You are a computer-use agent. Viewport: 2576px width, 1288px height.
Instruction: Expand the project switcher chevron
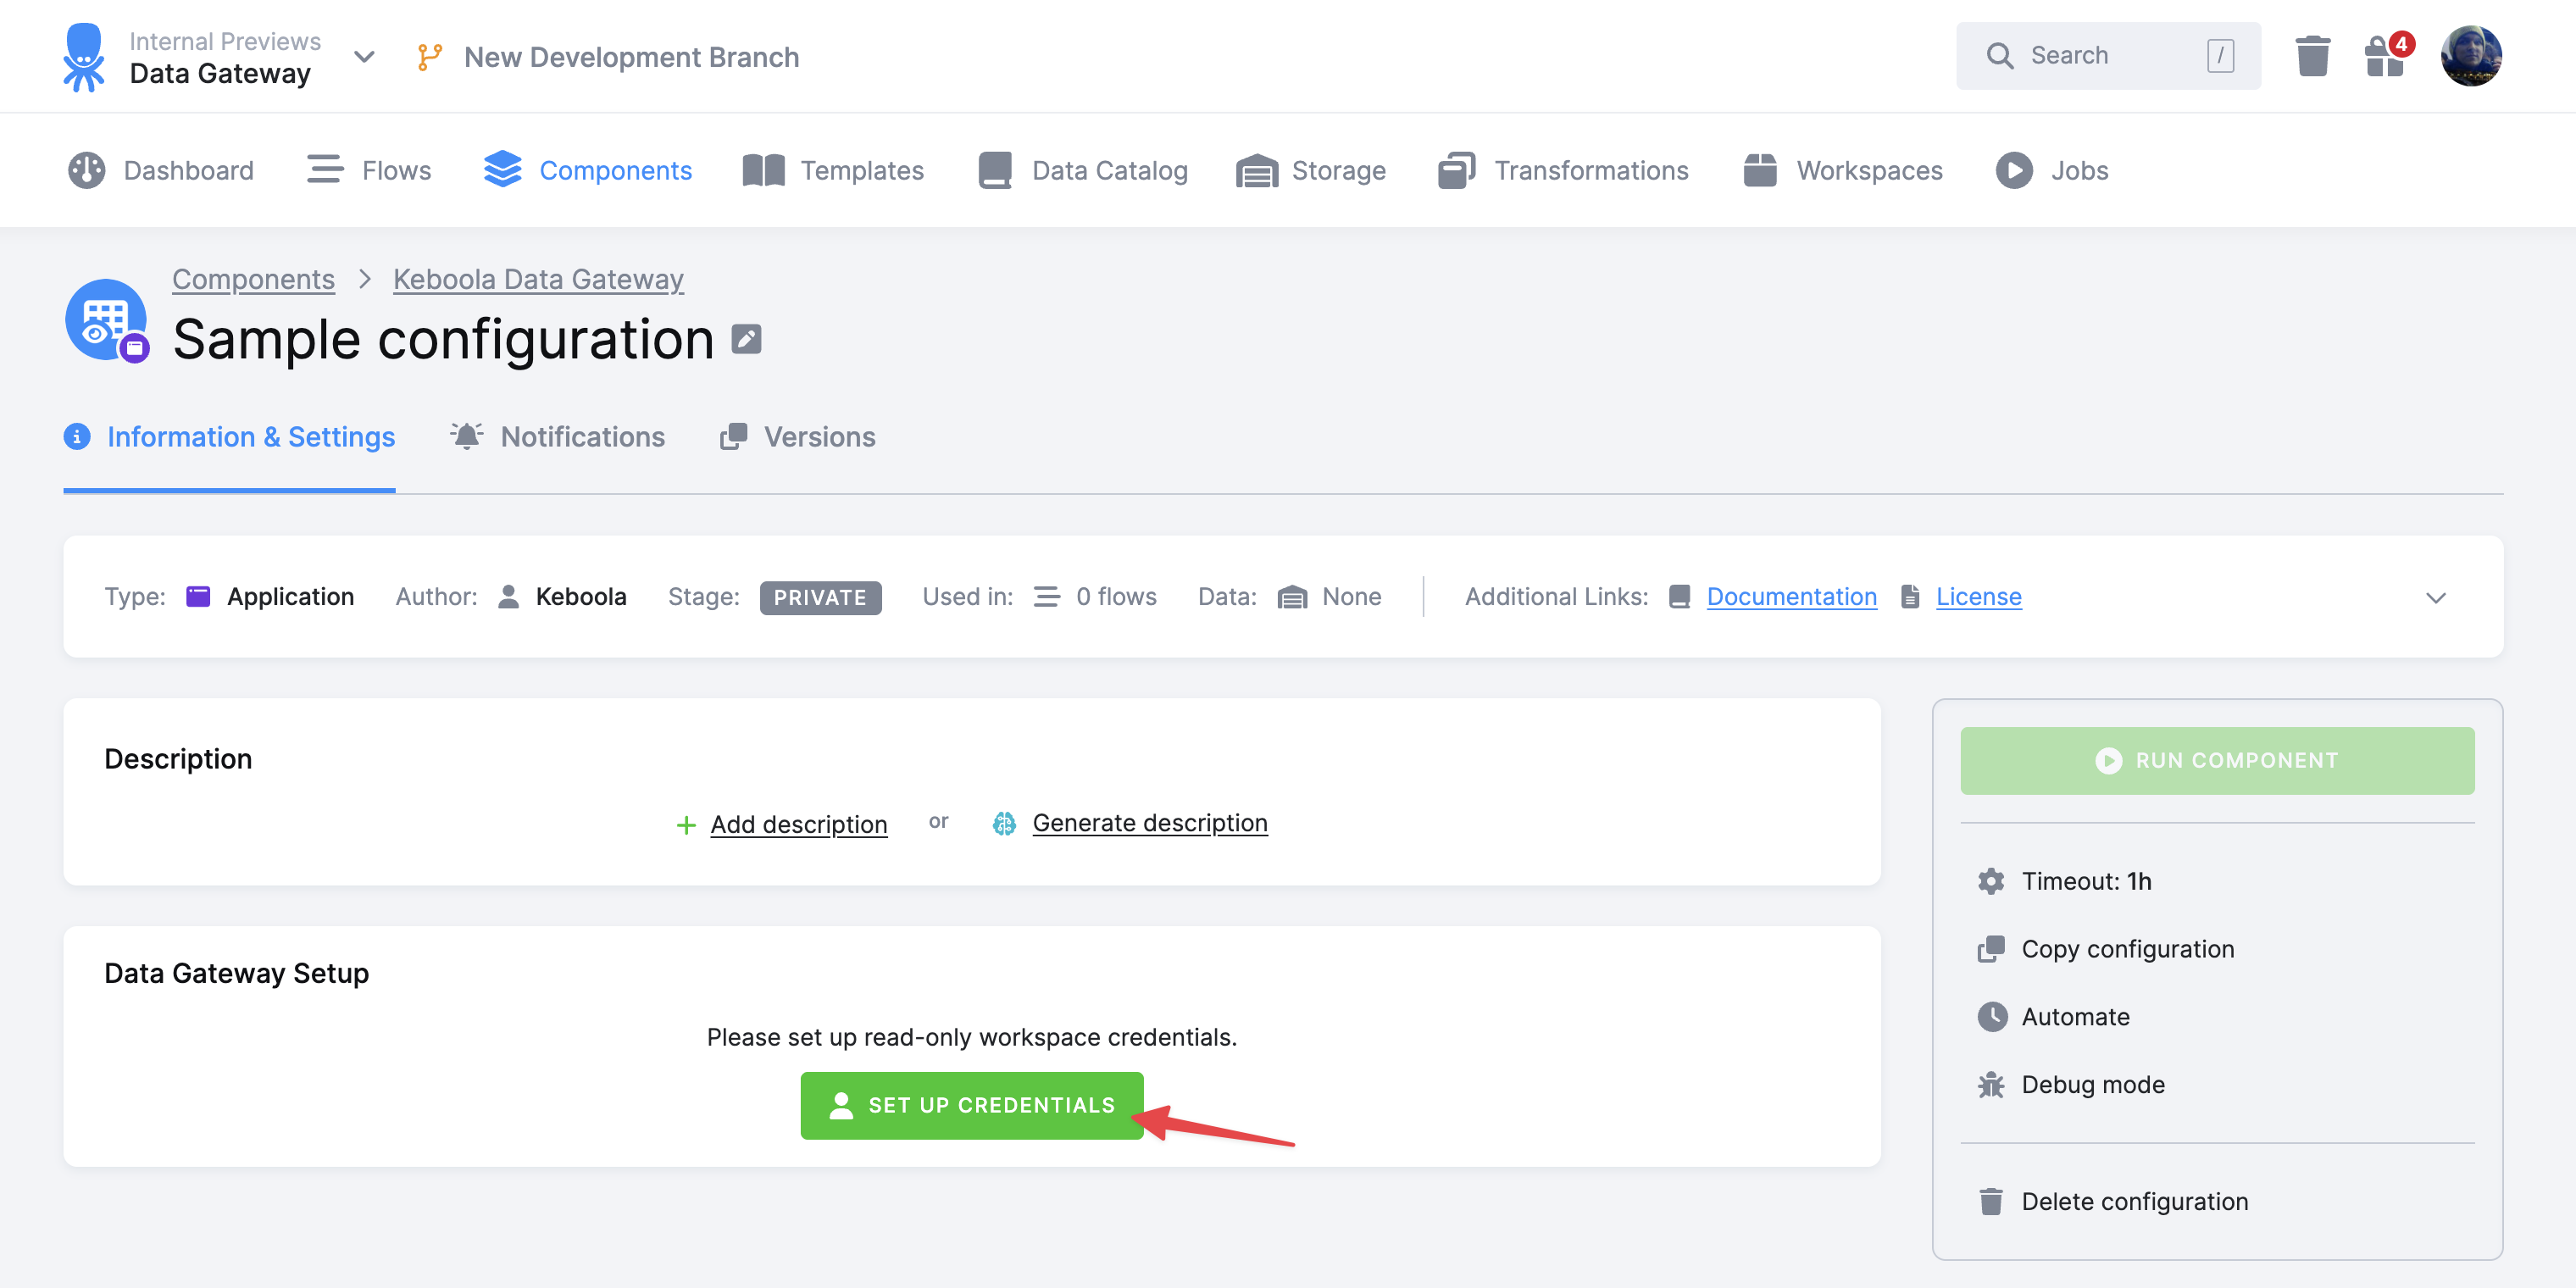(364, 57)
